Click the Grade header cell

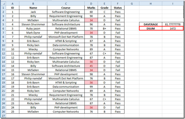coord(104,8)
